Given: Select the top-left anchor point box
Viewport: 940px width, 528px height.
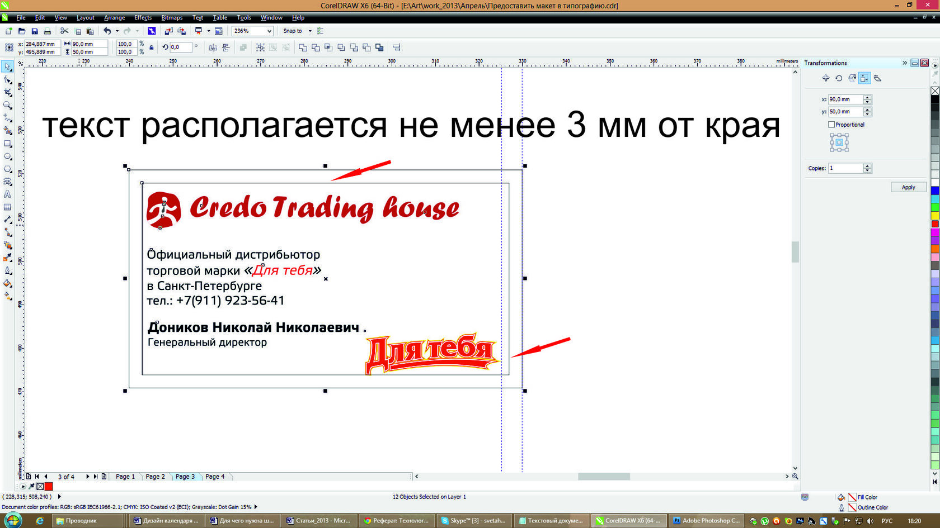Looking at the screenshot, I should (832, 135).
